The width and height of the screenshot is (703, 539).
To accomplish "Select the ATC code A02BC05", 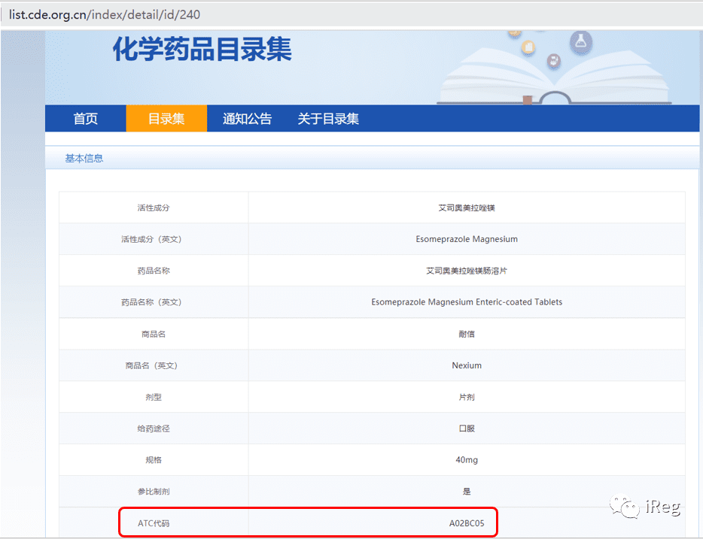I will pyautogui.click(x=466, y=523).
